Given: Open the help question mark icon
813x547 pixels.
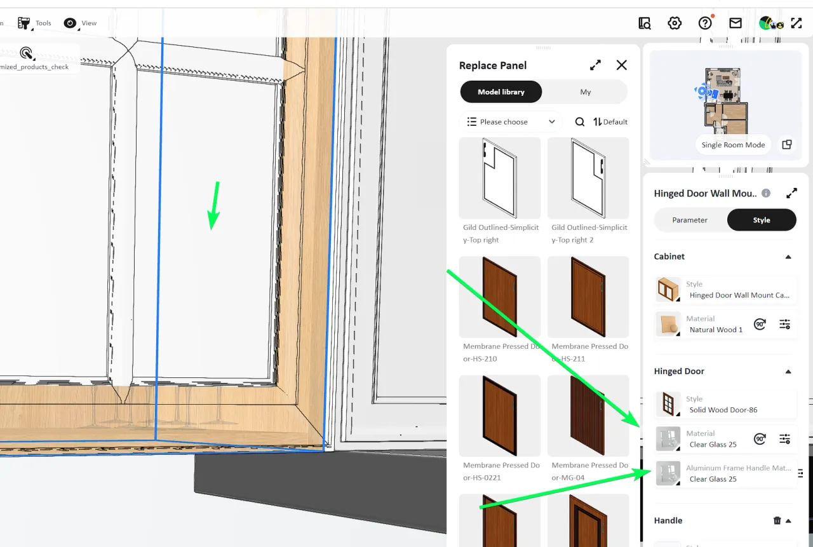Looking at the screenshot, I should pos(705,24).
